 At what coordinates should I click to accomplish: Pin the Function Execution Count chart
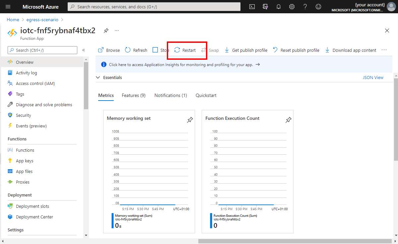click(x=288, y=120)
